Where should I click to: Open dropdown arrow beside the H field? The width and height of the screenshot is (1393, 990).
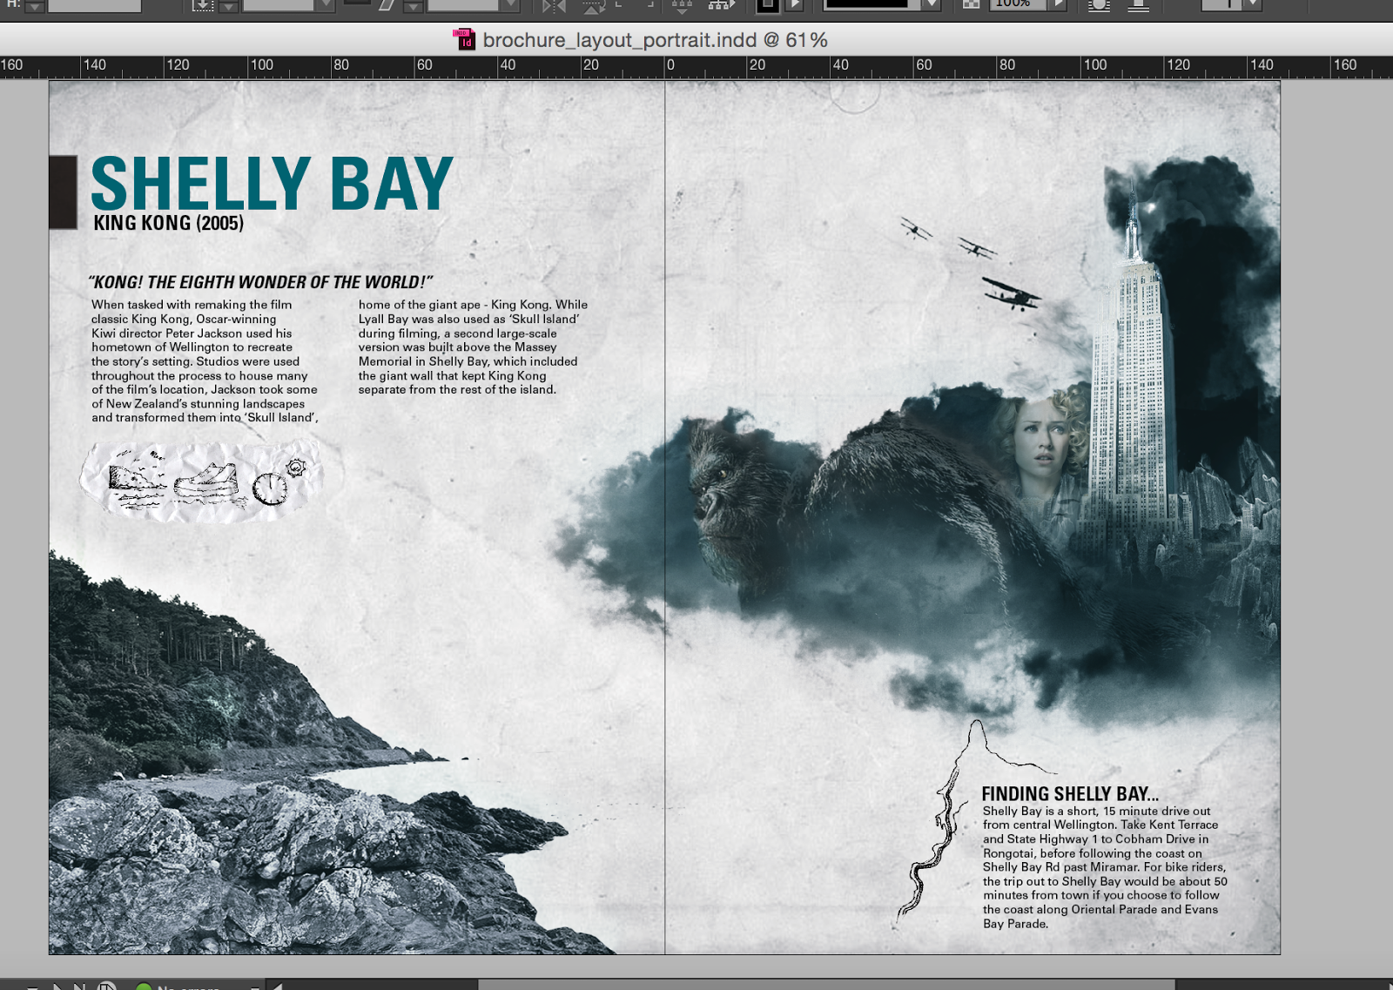click(34, 5)
